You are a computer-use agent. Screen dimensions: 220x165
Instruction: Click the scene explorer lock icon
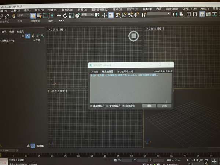click(x=33, y=36)
